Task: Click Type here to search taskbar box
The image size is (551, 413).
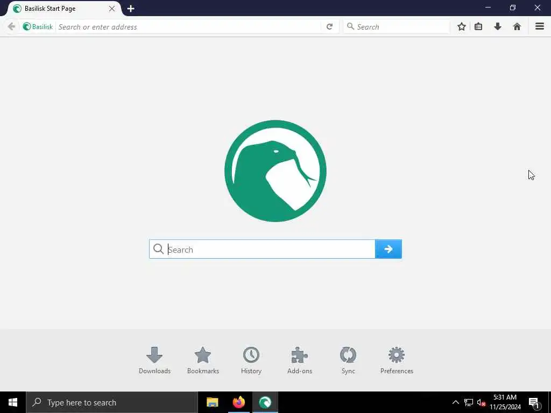Action: click(112, 402)
